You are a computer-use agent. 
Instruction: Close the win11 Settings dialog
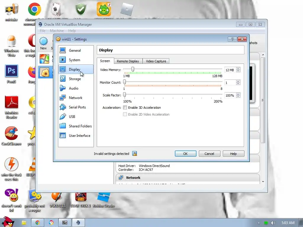[242, 39]
